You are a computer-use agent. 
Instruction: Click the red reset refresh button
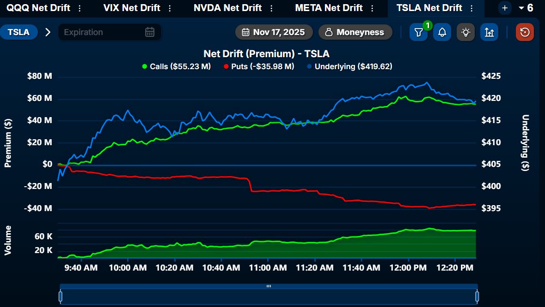point(525,32)
